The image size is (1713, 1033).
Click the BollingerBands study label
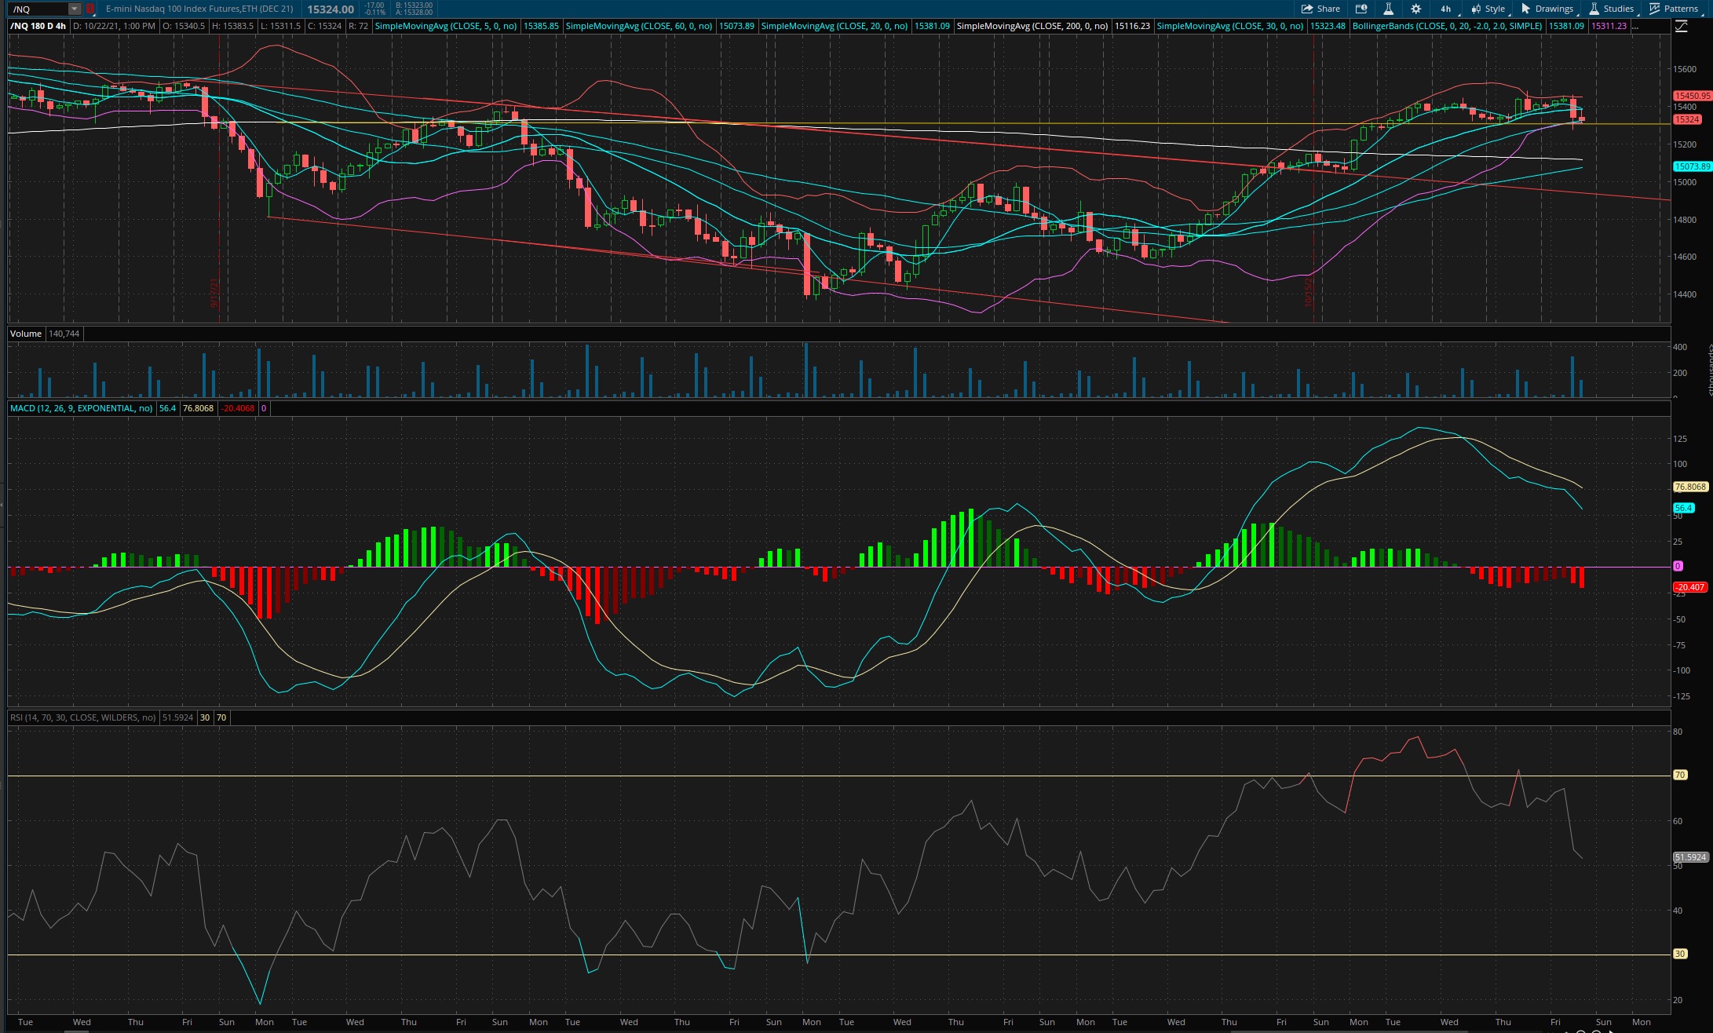1447,26
